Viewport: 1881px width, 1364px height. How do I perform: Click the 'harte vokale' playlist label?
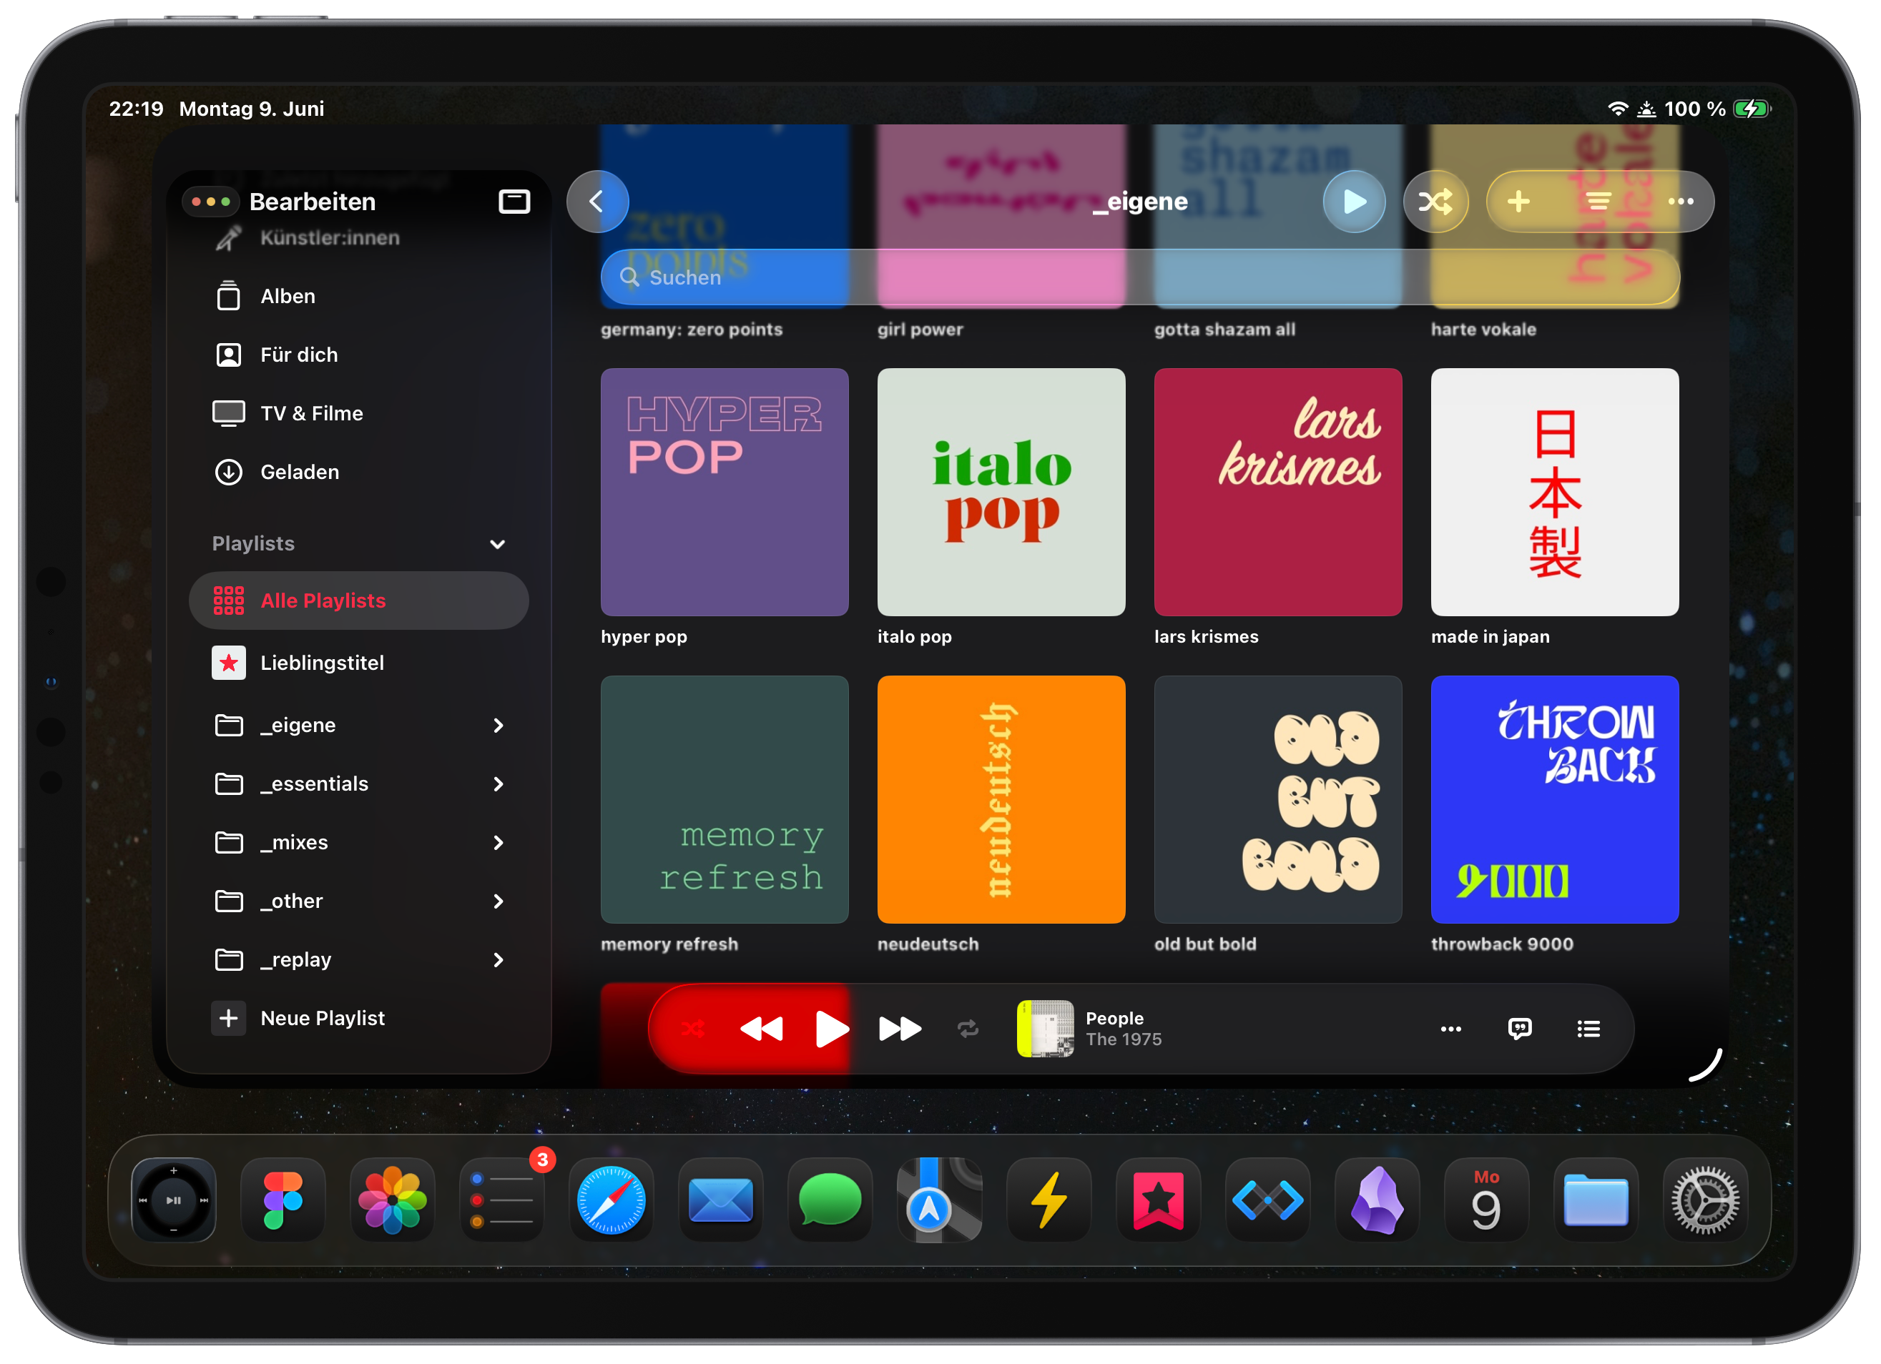(x=1483, y=330)
